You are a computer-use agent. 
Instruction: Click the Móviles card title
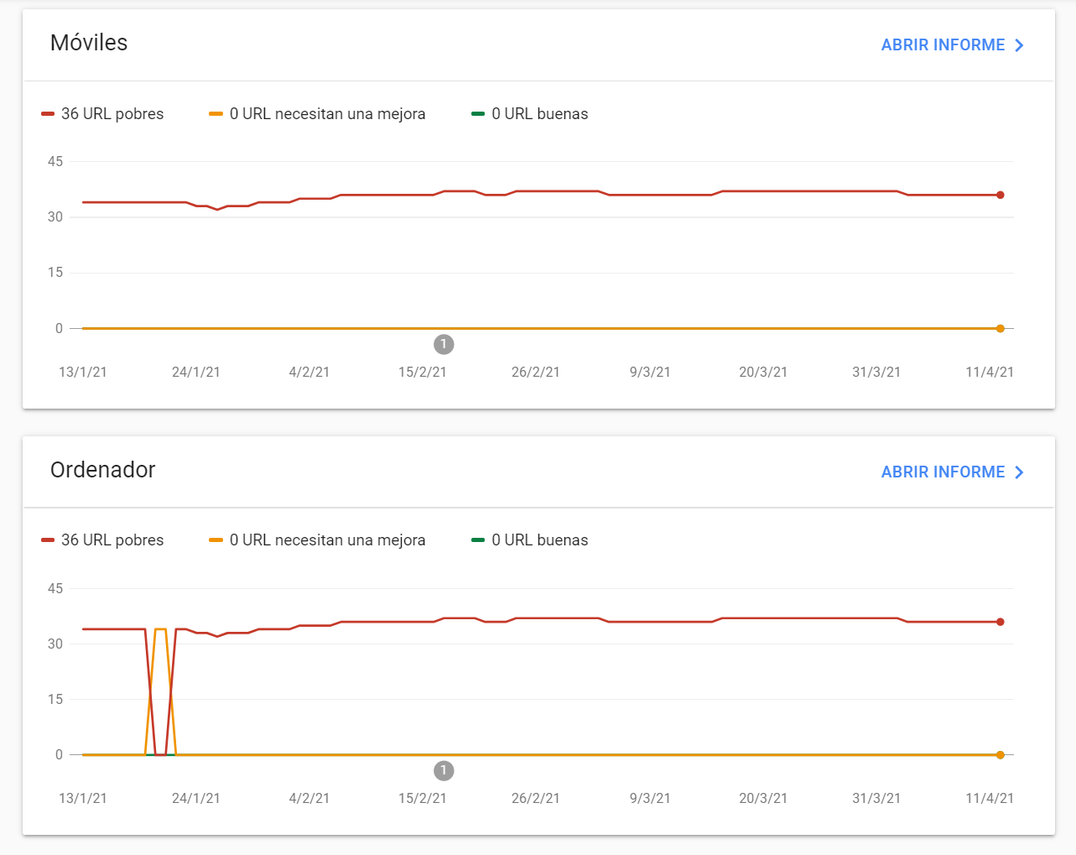coord(89,43)
